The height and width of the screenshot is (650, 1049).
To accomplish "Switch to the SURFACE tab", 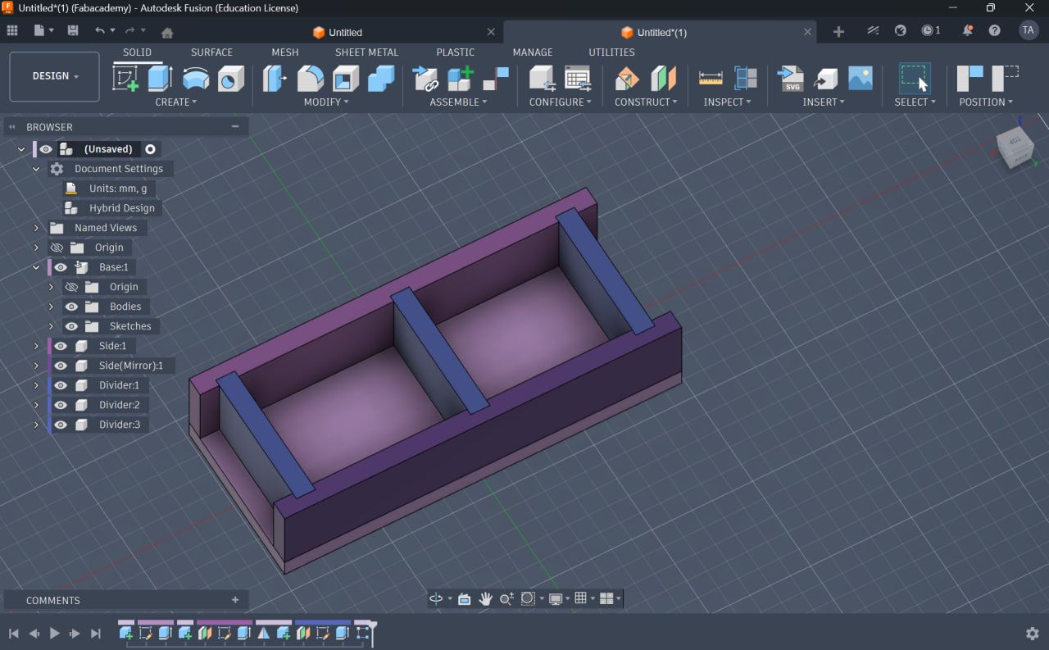I will pyautogui.click(x=211, y=52).
